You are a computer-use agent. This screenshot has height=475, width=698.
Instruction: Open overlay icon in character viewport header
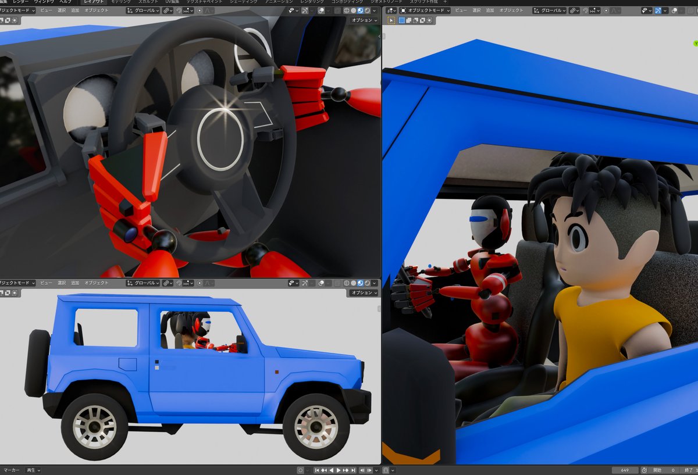tap(674, 10)
